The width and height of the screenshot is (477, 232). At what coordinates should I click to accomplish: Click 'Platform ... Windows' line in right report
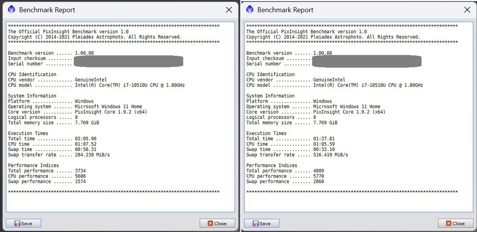coord(289,101)
